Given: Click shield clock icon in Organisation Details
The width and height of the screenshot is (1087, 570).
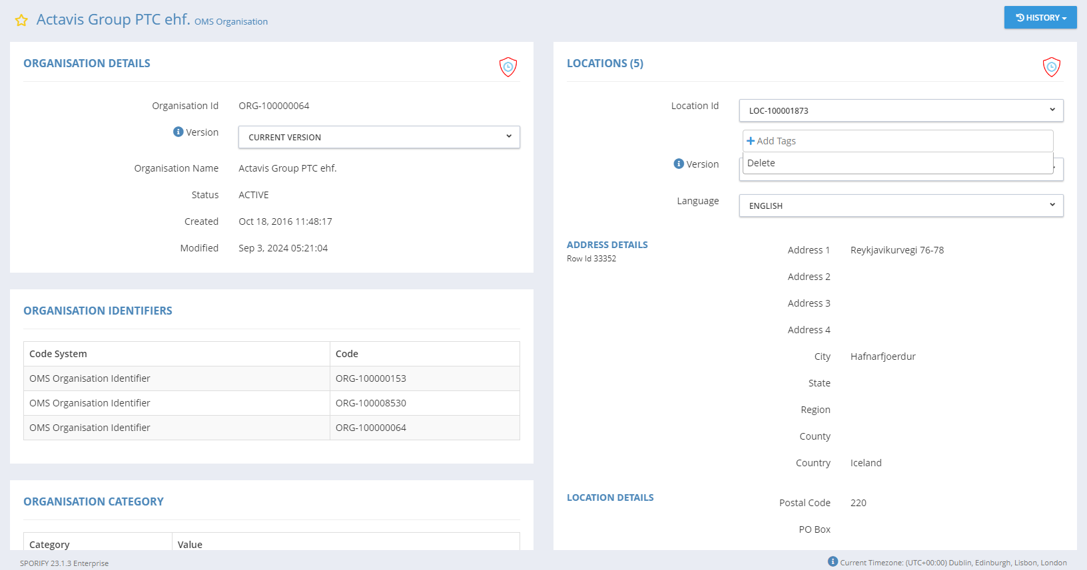Looking at the screenshot, I should [508, 67].
